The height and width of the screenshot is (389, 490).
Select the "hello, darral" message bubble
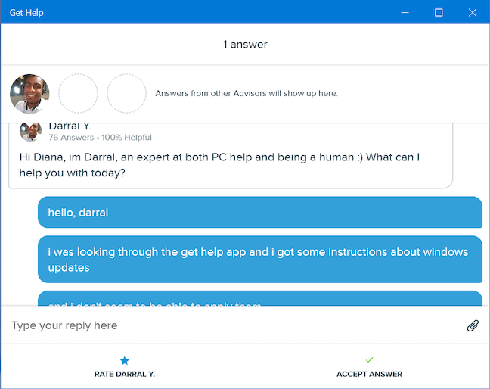click(259, 213)
